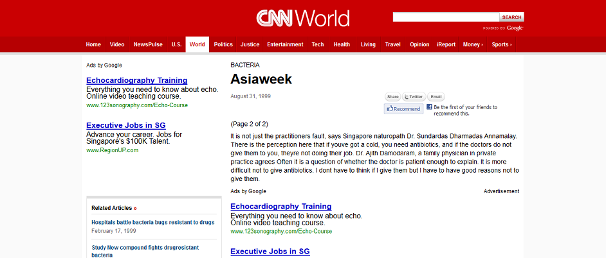Go to Entertainment section
Image resolution: width=606 pixels, height=258 pixels.
[x=285, y=44]
